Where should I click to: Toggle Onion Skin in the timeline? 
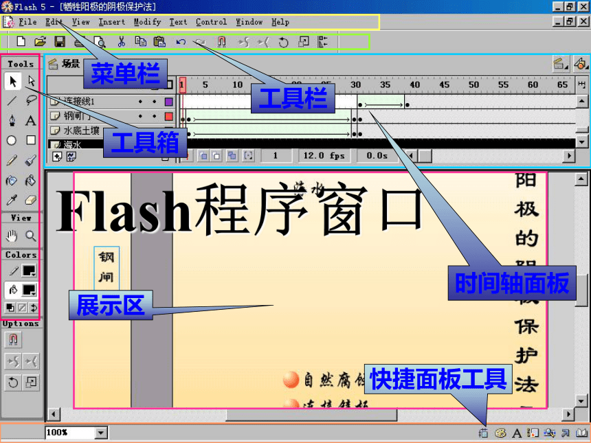[203, 156]
